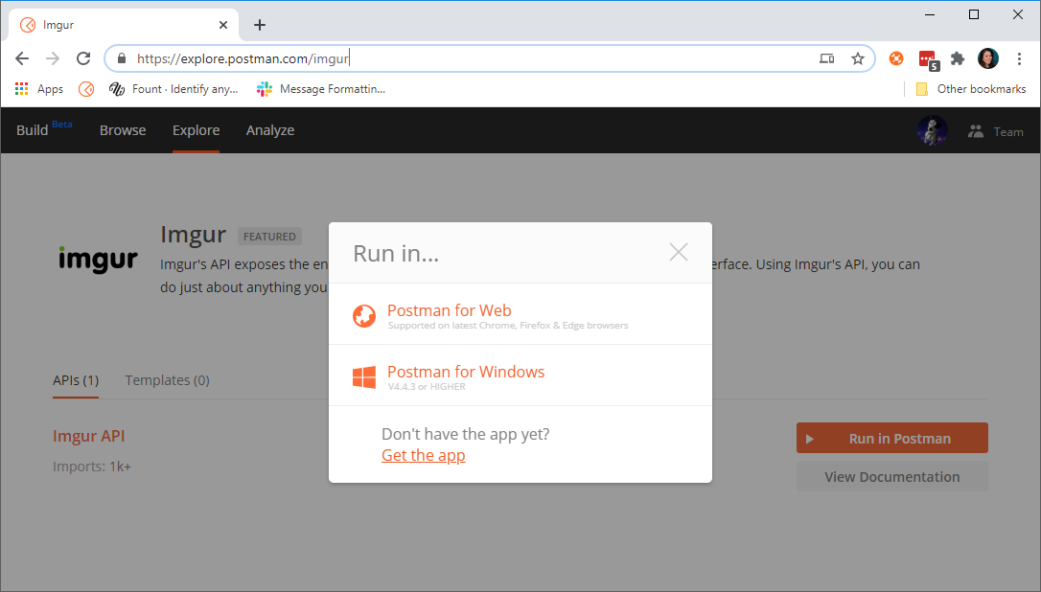Open the Fount bookmark
This screenshot has width=1041, height=592.
173,89
